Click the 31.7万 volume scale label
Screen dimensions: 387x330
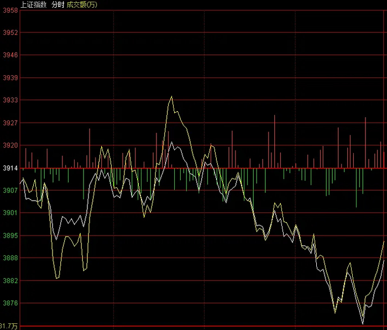pyautogui.click(x=9, y=326)
